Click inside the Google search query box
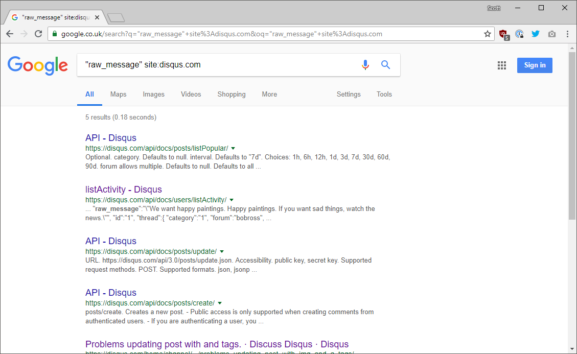Viewport: 577px width, 354px height. tap(204, 65)
